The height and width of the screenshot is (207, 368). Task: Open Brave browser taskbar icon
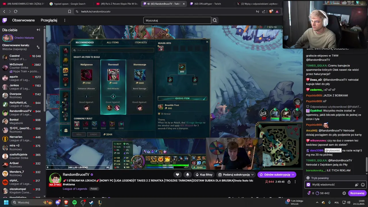(x=66, y=202)
